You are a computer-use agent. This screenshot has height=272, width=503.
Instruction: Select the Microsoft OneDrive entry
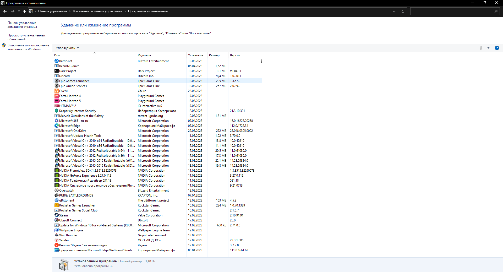click(x=157, y=131)
